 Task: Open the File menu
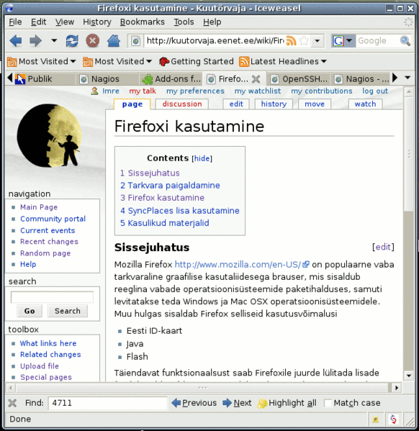coord(15,22)
